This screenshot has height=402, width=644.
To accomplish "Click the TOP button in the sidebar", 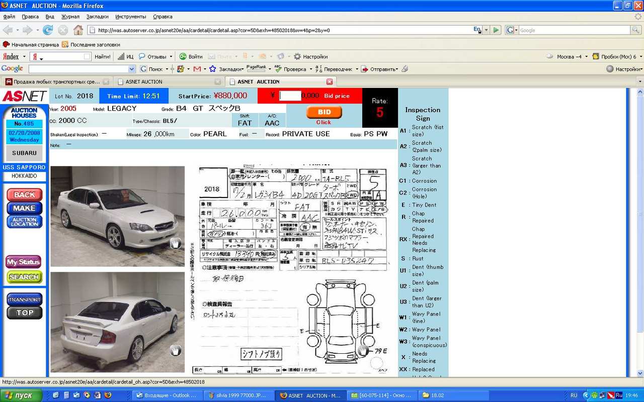I will [24, 313].
